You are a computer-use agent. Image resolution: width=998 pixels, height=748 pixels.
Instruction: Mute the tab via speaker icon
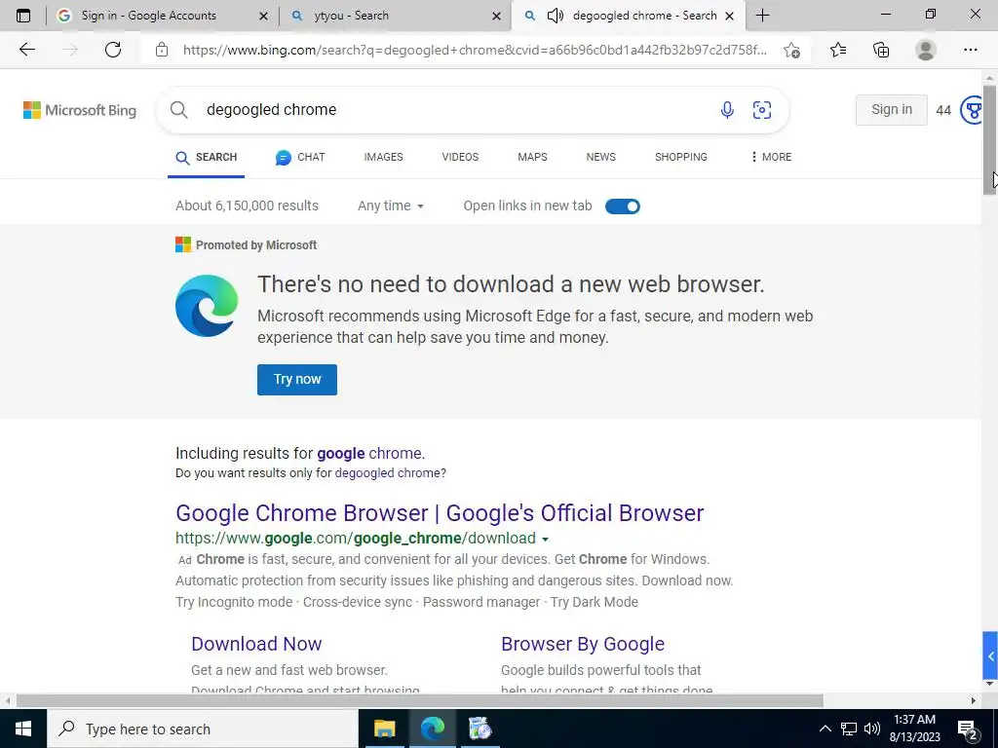[x=555, y=16]
